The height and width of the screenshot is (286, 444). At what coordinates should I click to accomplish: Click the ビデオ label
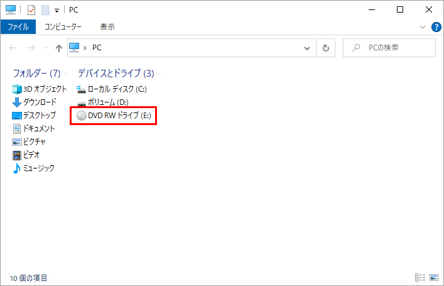pyautogui.click(x=31, y=155)
